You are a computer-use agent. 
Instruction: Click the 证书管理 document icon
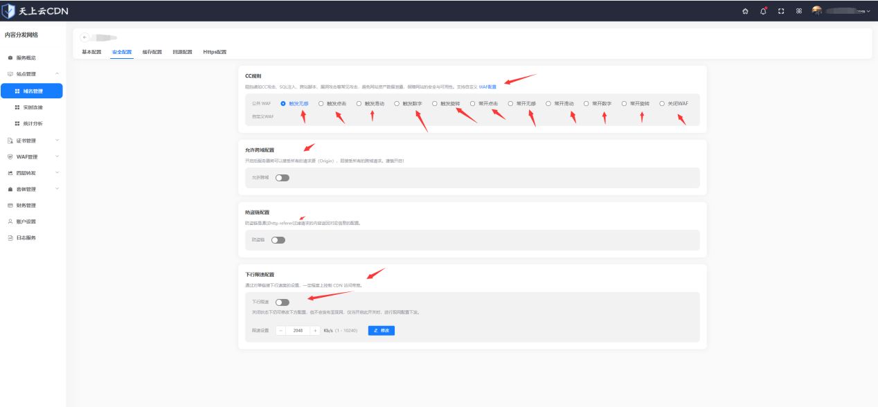click(x=10, y=141)
